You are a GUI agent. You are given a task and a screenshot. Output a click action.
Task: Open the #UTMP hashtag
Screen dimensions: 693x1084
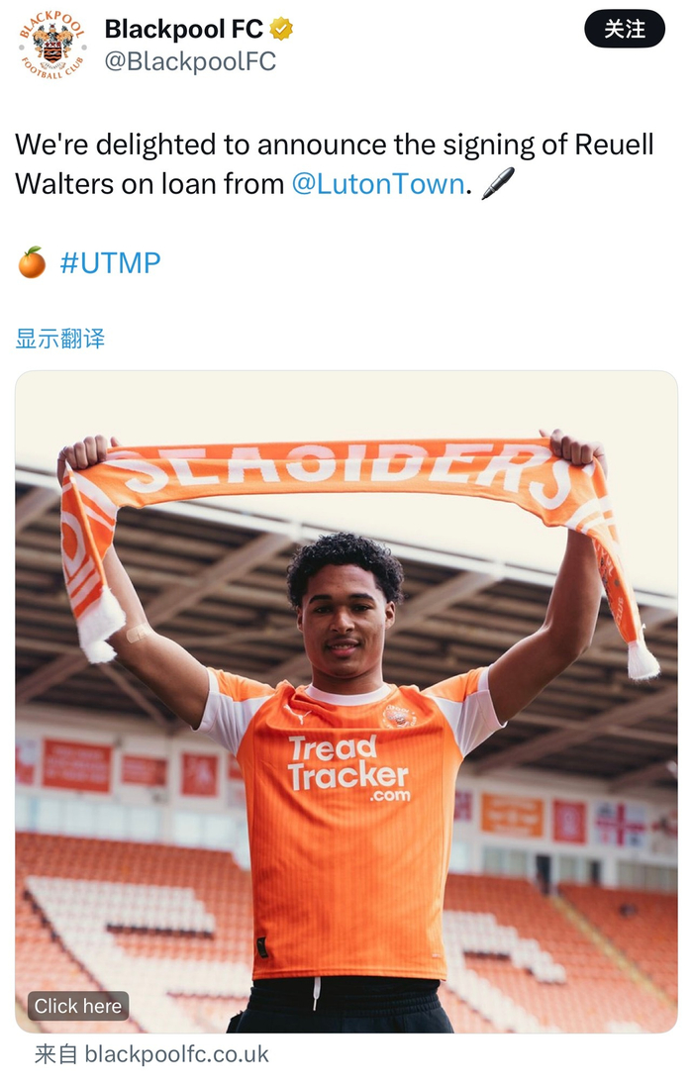(111, 263)
